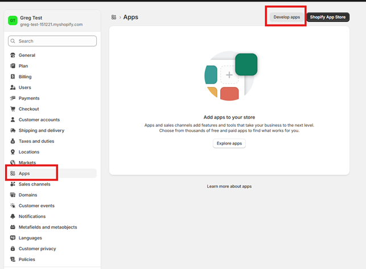366x269 pixels.
Task: Click the plus placeholder in apps illustration
Action: (x=229, y=75)
